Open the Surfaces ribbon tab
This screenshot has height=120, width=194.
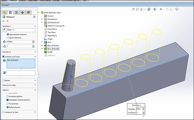[22, 1]
